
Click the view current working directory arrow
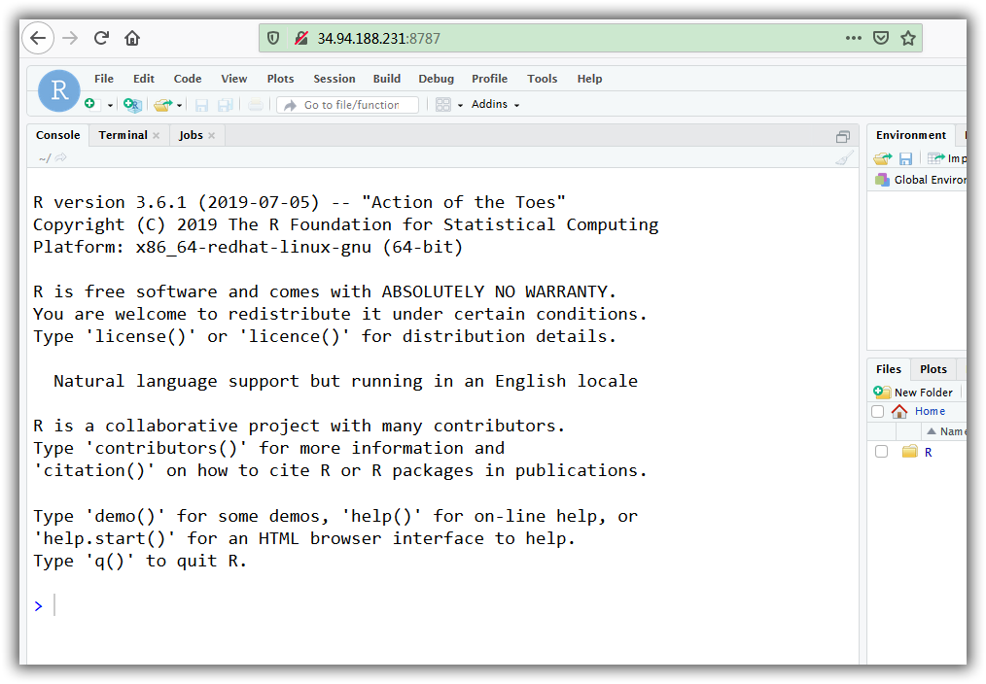coord(60,157)
